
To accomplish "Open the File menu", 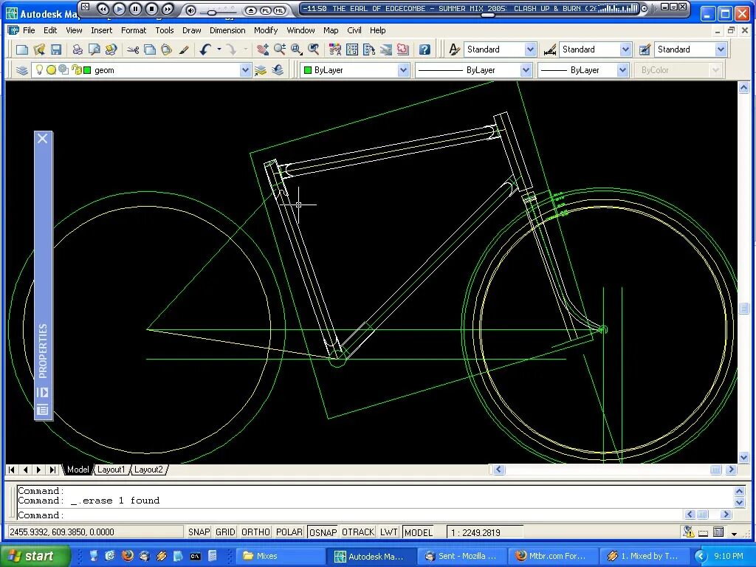I will (29, 30).
